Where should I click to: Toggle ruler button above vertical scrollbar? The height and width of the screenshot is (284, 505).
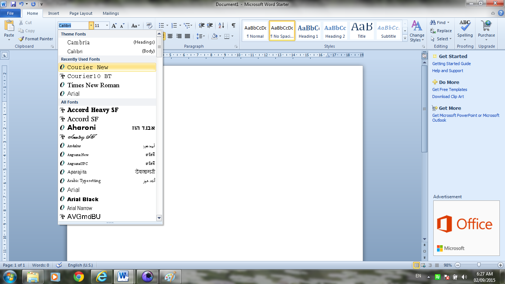click(x=424, y=56)
